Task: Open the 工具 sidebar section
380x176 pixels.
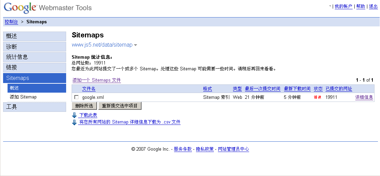Action: 35,107
